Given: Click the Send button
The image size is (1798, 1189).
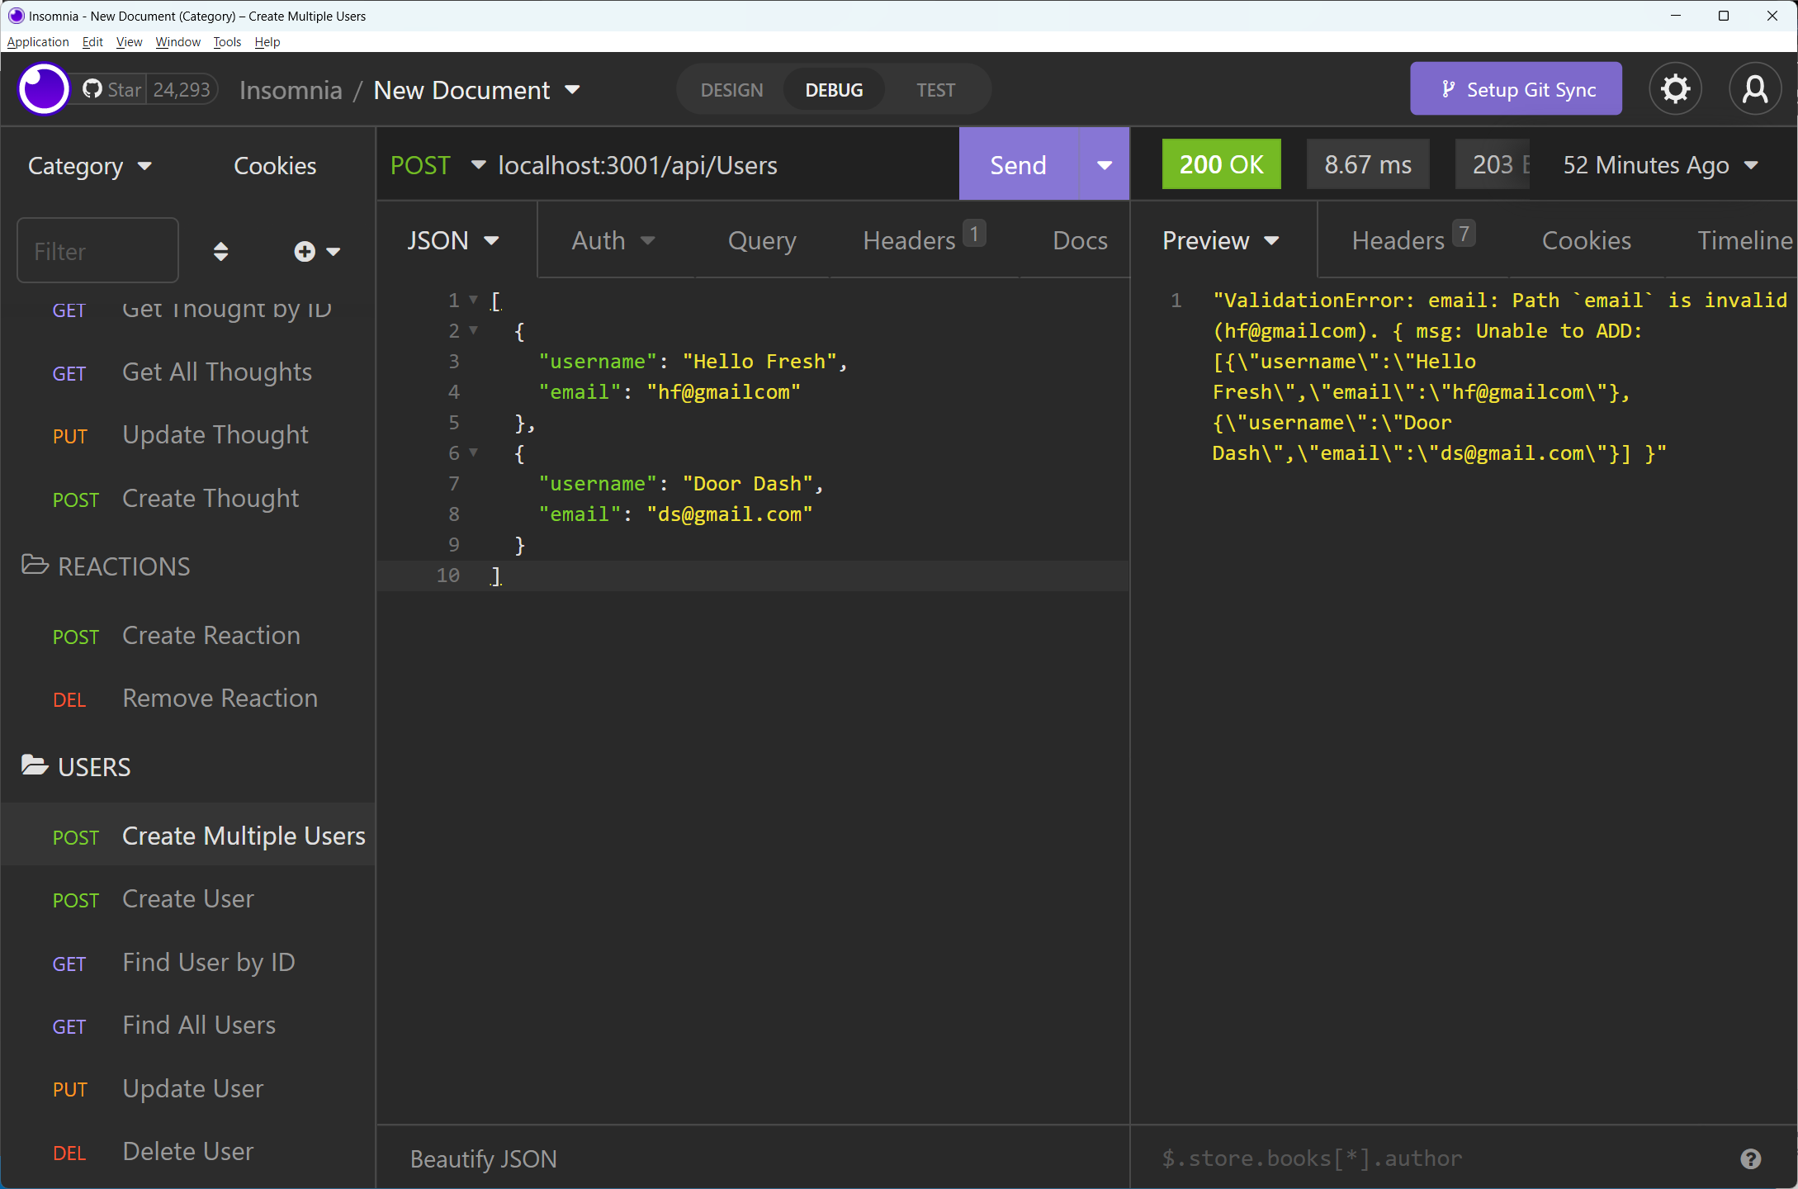Looking at the screenshot, I should click(x=1018, y=164).
